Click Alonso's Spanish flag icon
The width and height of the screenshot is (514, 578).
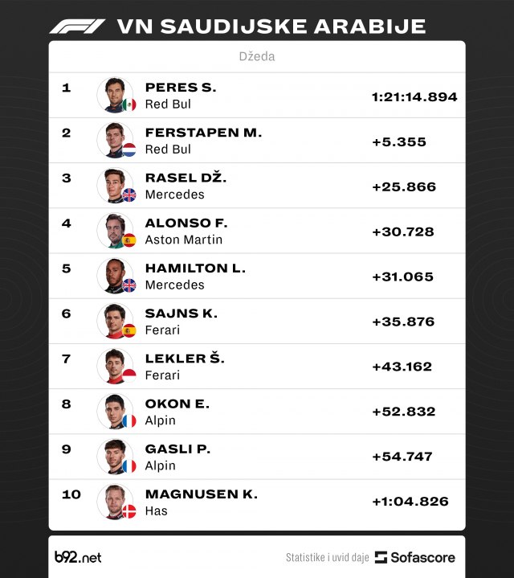(129, 240)
